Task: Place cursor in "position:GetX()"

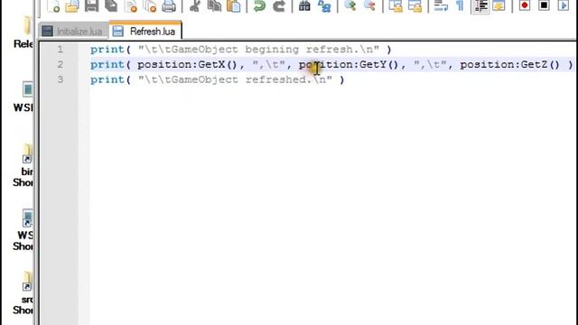Action: [187, 64]
